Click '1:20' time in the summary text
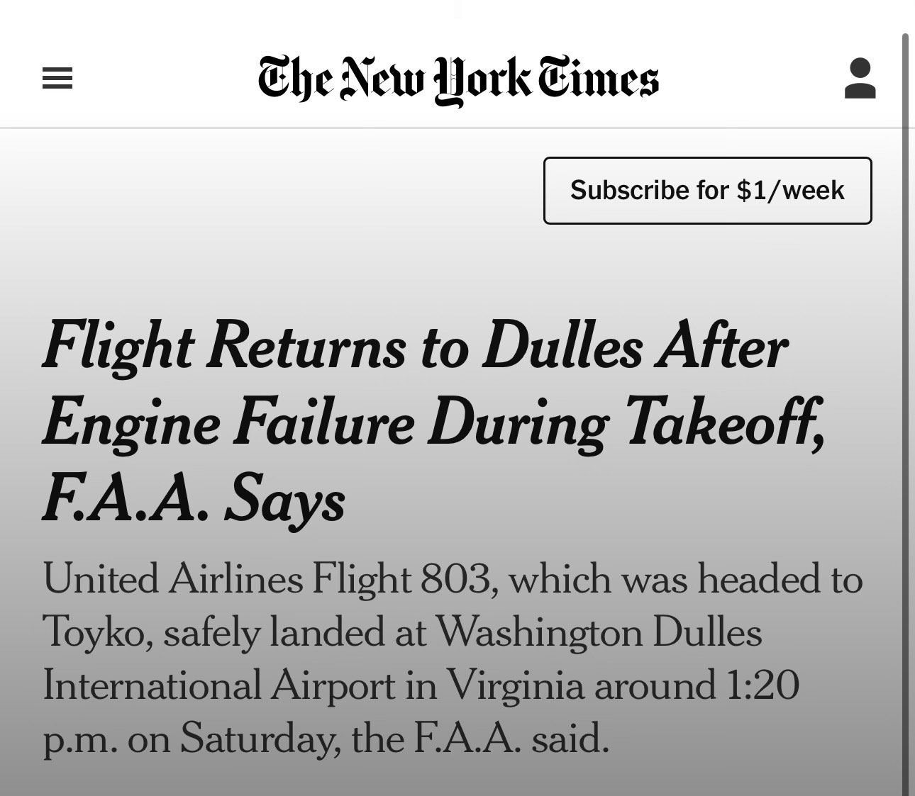915x796 pixels. [x=762, y=685]
